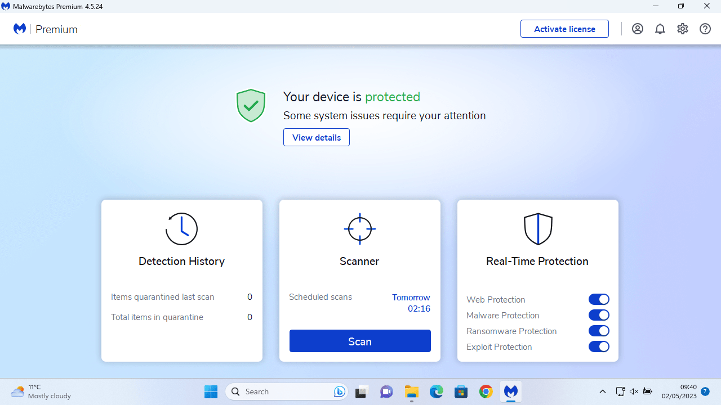Click 'Your device is protected' heading

coord(351,97)
